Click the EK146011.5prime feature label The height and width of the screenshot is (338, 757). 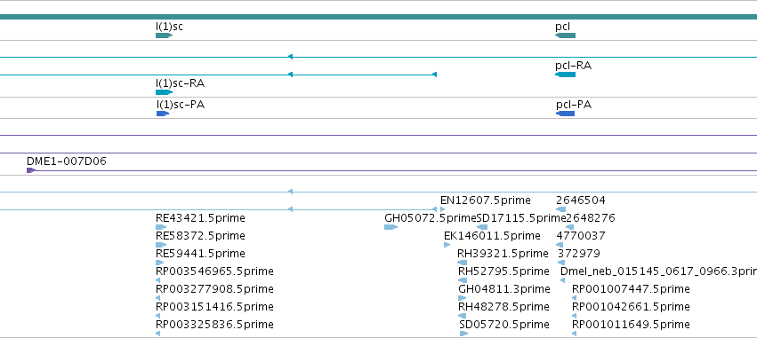point(492,236)
